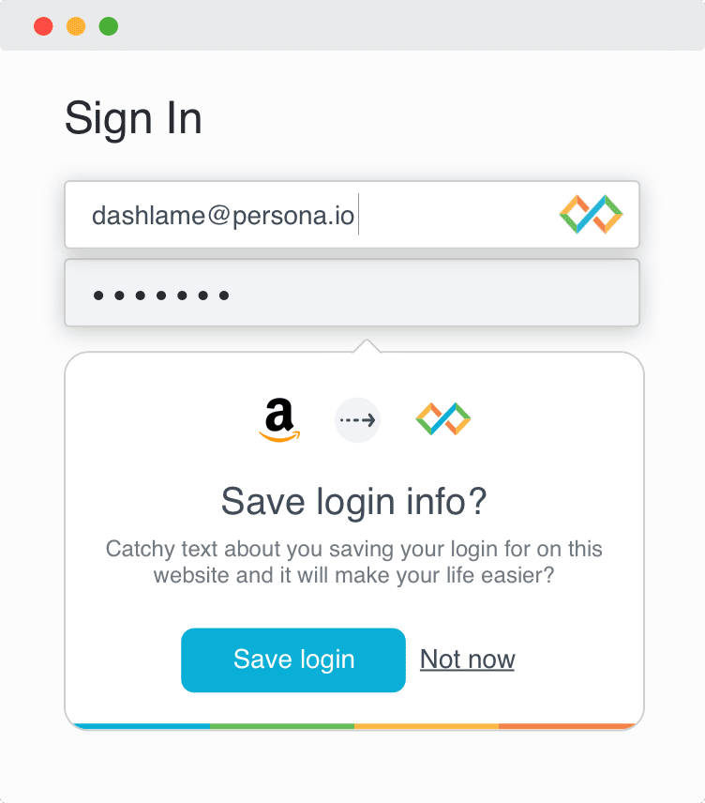Click the popup's pointer caret below the password field
The image size is (705, 803).
[366, 346]
